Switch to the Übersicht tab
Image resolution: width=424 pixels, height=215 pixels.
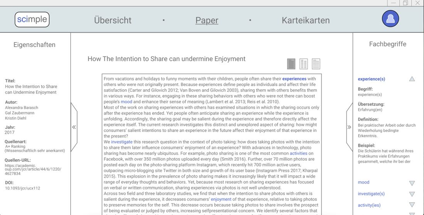tap(113, 20)
